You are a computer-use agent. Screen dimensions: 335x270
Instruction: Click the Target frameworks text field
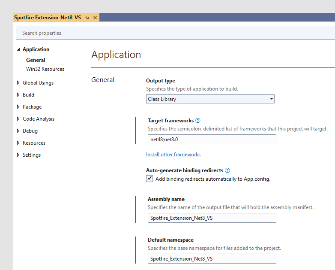point(212,140)
